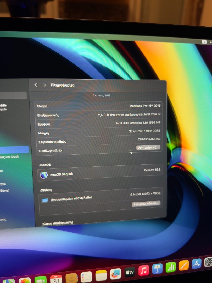Screen dimensions: 212x283
Task: Click the '32 GB 2667 MHz DDR4' memory value
Action: pyautogui.click(x=144, y=131)
